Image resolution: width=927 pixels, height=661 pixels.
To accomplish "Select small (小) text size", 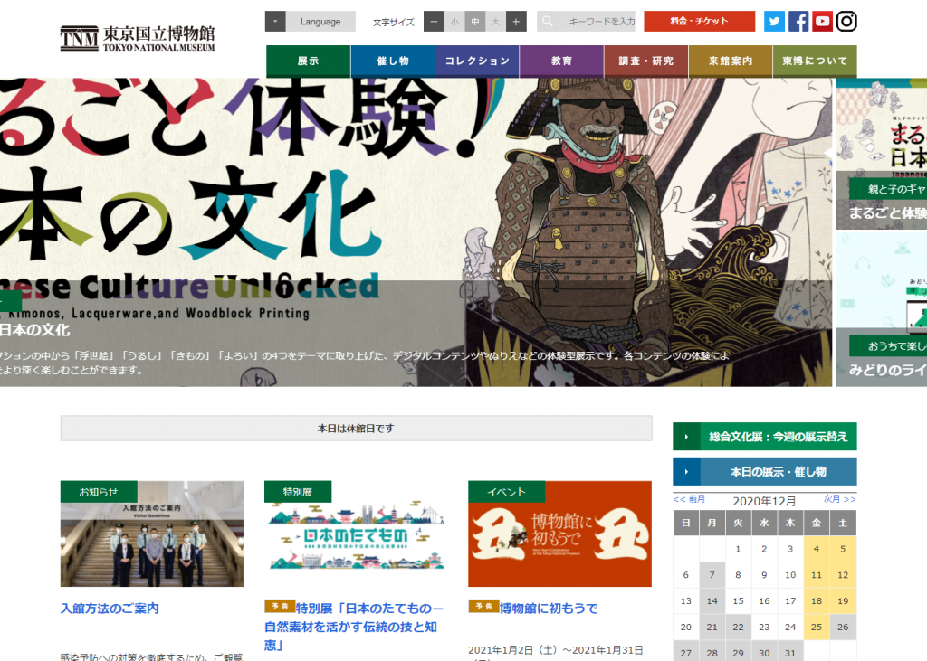I will pos(454,22).
